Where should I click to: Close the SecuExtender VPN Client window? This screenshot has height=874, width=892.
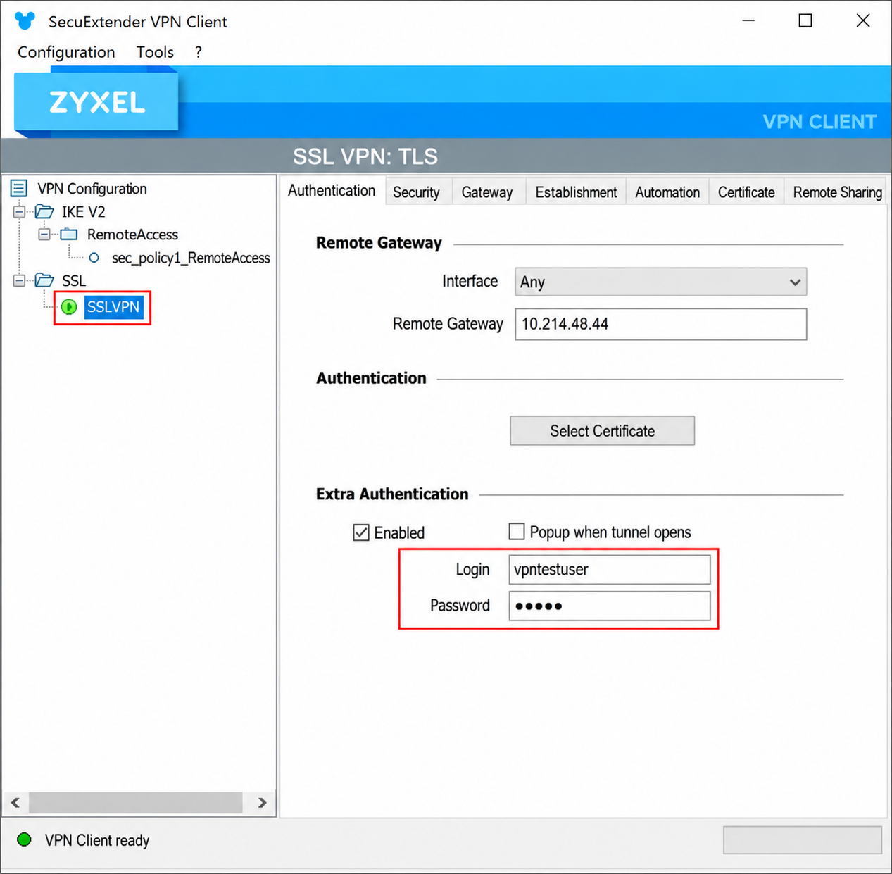(x=863, y=21)
